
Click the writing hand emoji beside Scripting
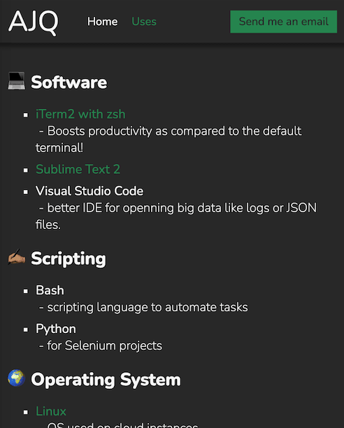tap(16, 256)
